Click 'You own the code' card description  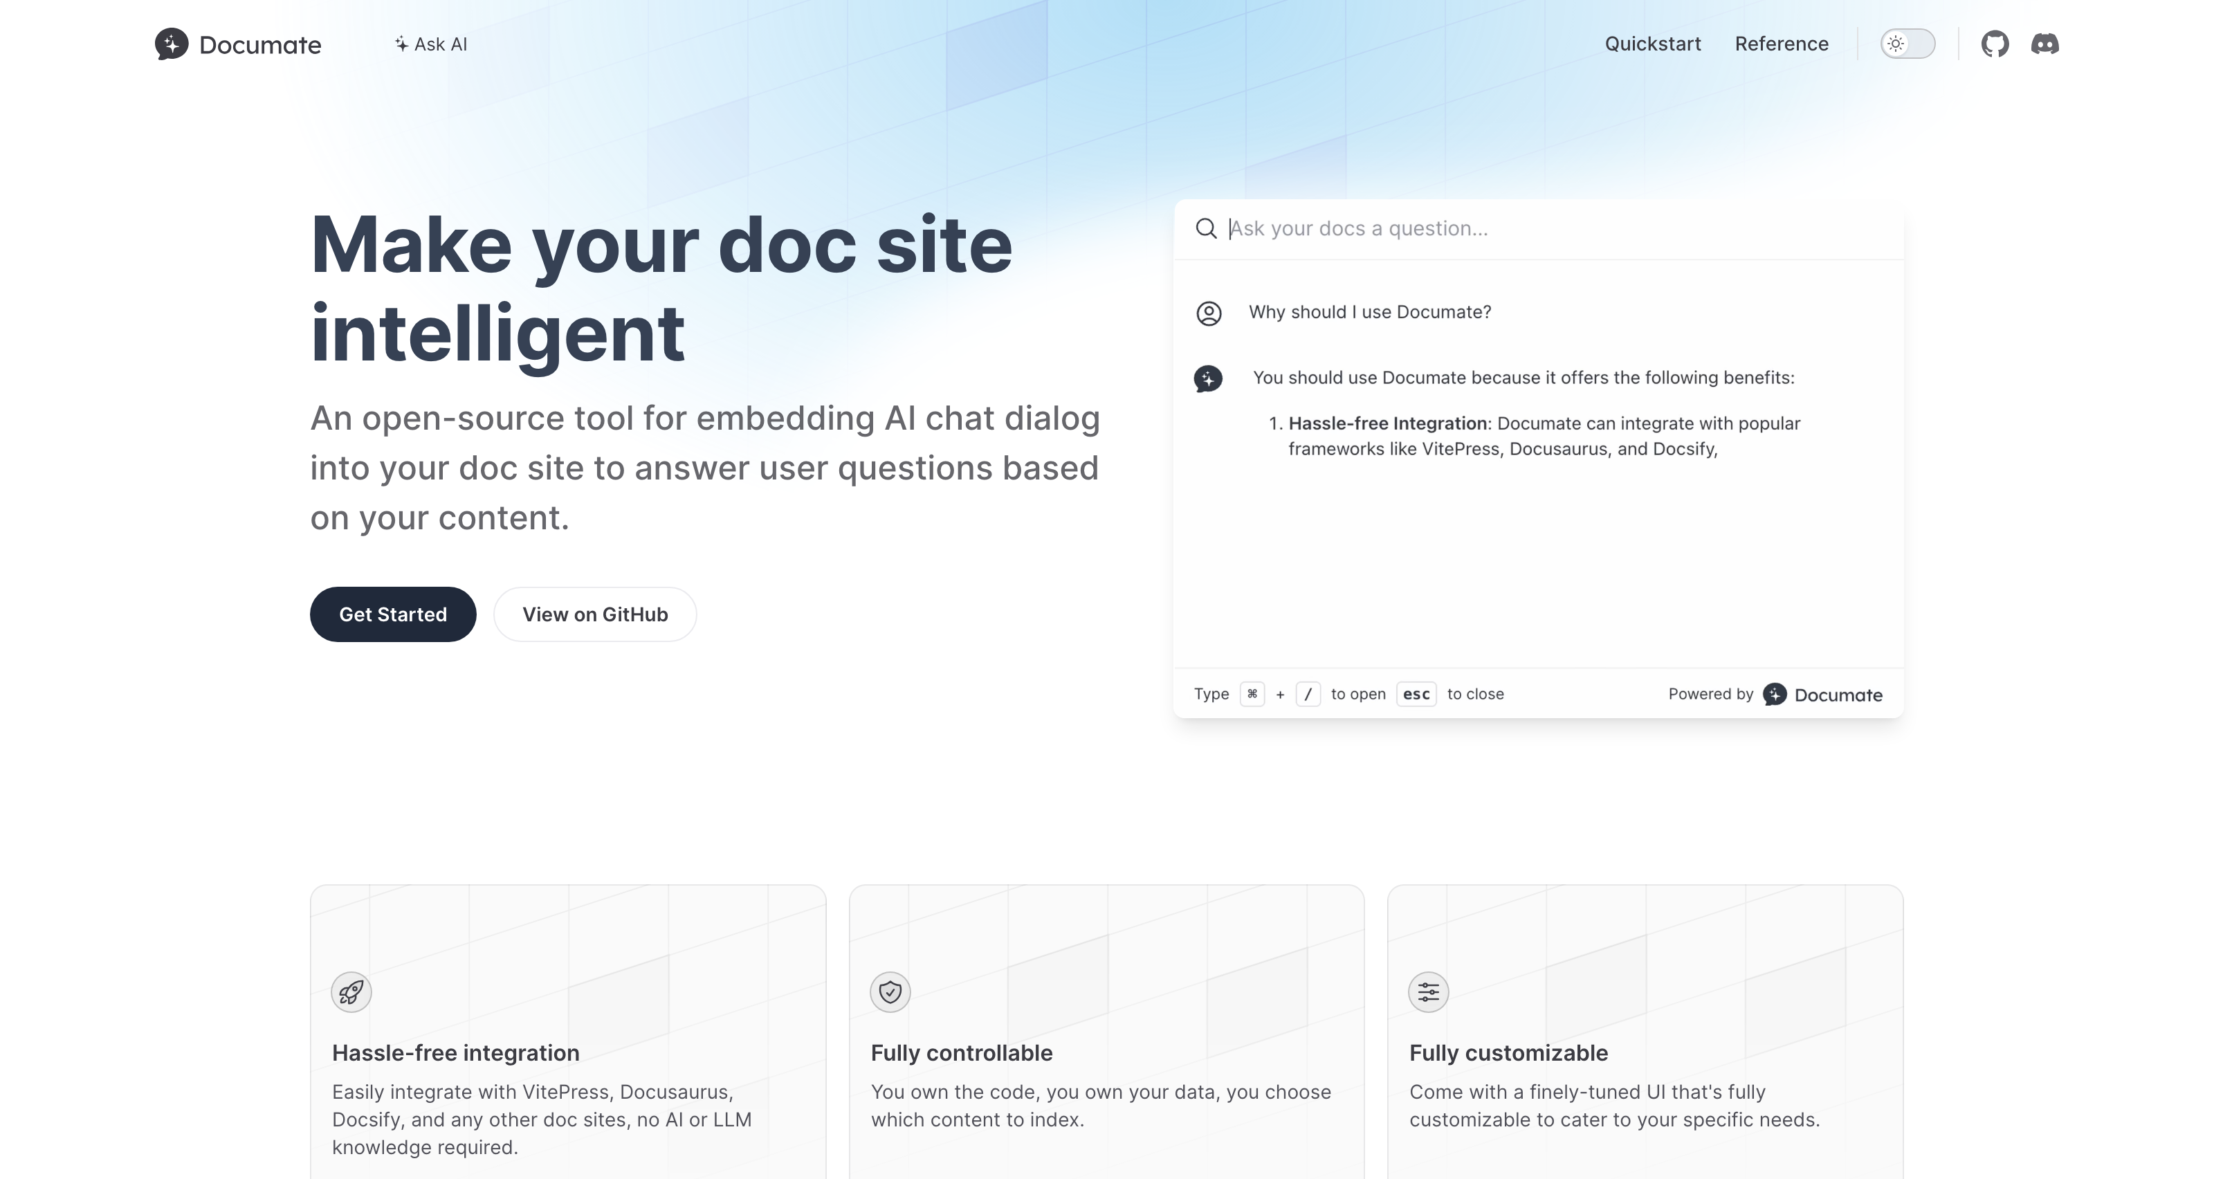pyautogui.click(x=1100, y=1106)
